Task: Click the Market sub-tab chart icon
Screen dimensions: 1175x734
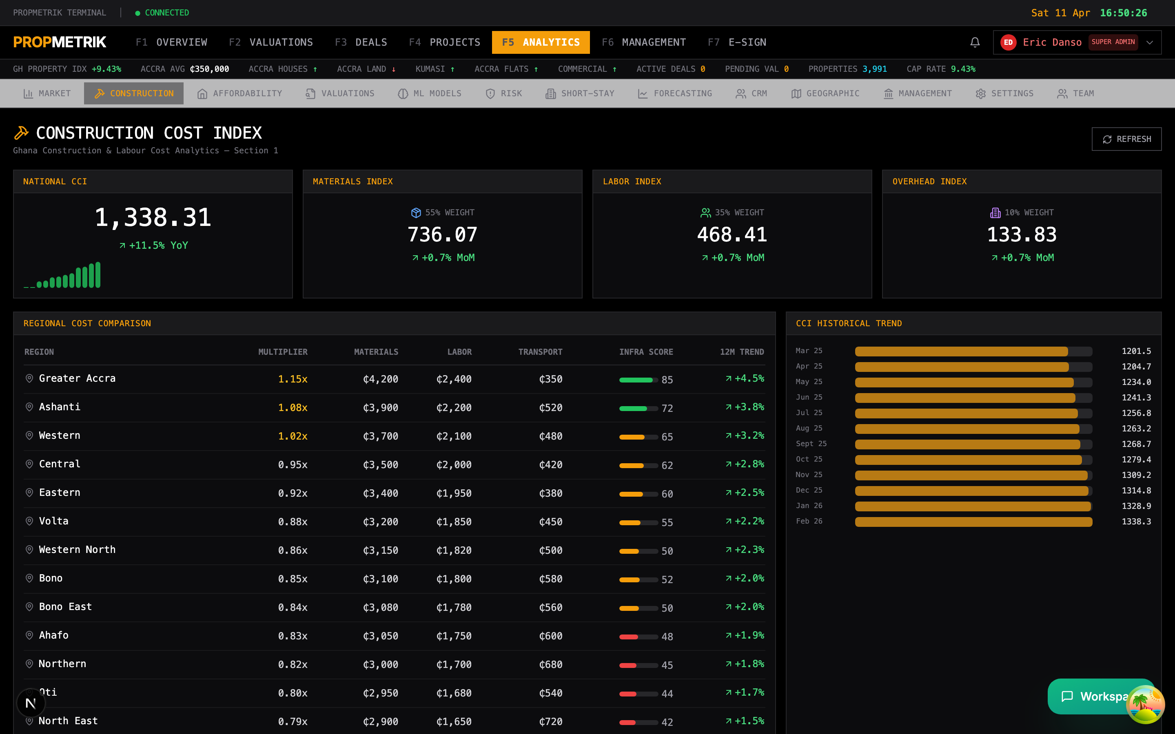Action: pyautogui.click(x=28, y=94)
